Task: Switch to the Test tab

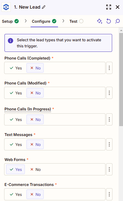Action: (x=76, y=21)
